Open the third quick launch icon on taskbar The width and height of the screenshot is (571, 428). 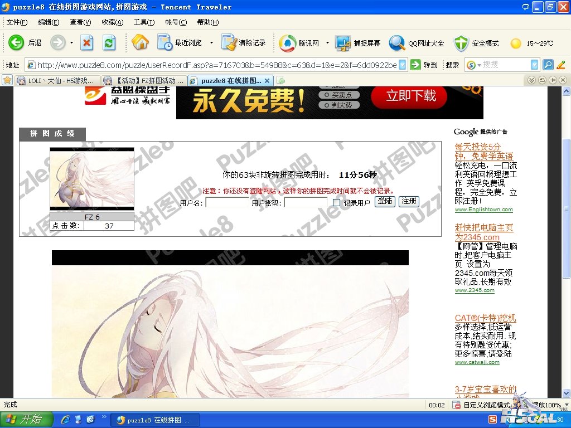click(x=90, y=420)
